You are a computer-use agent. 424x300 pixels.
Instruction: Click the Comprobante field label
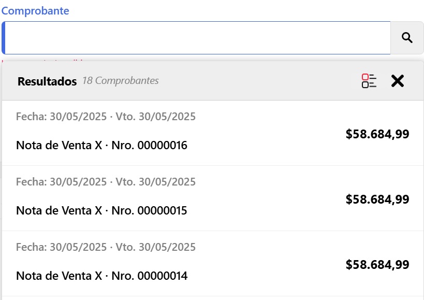pyautogui.click(x=35, y=11)
